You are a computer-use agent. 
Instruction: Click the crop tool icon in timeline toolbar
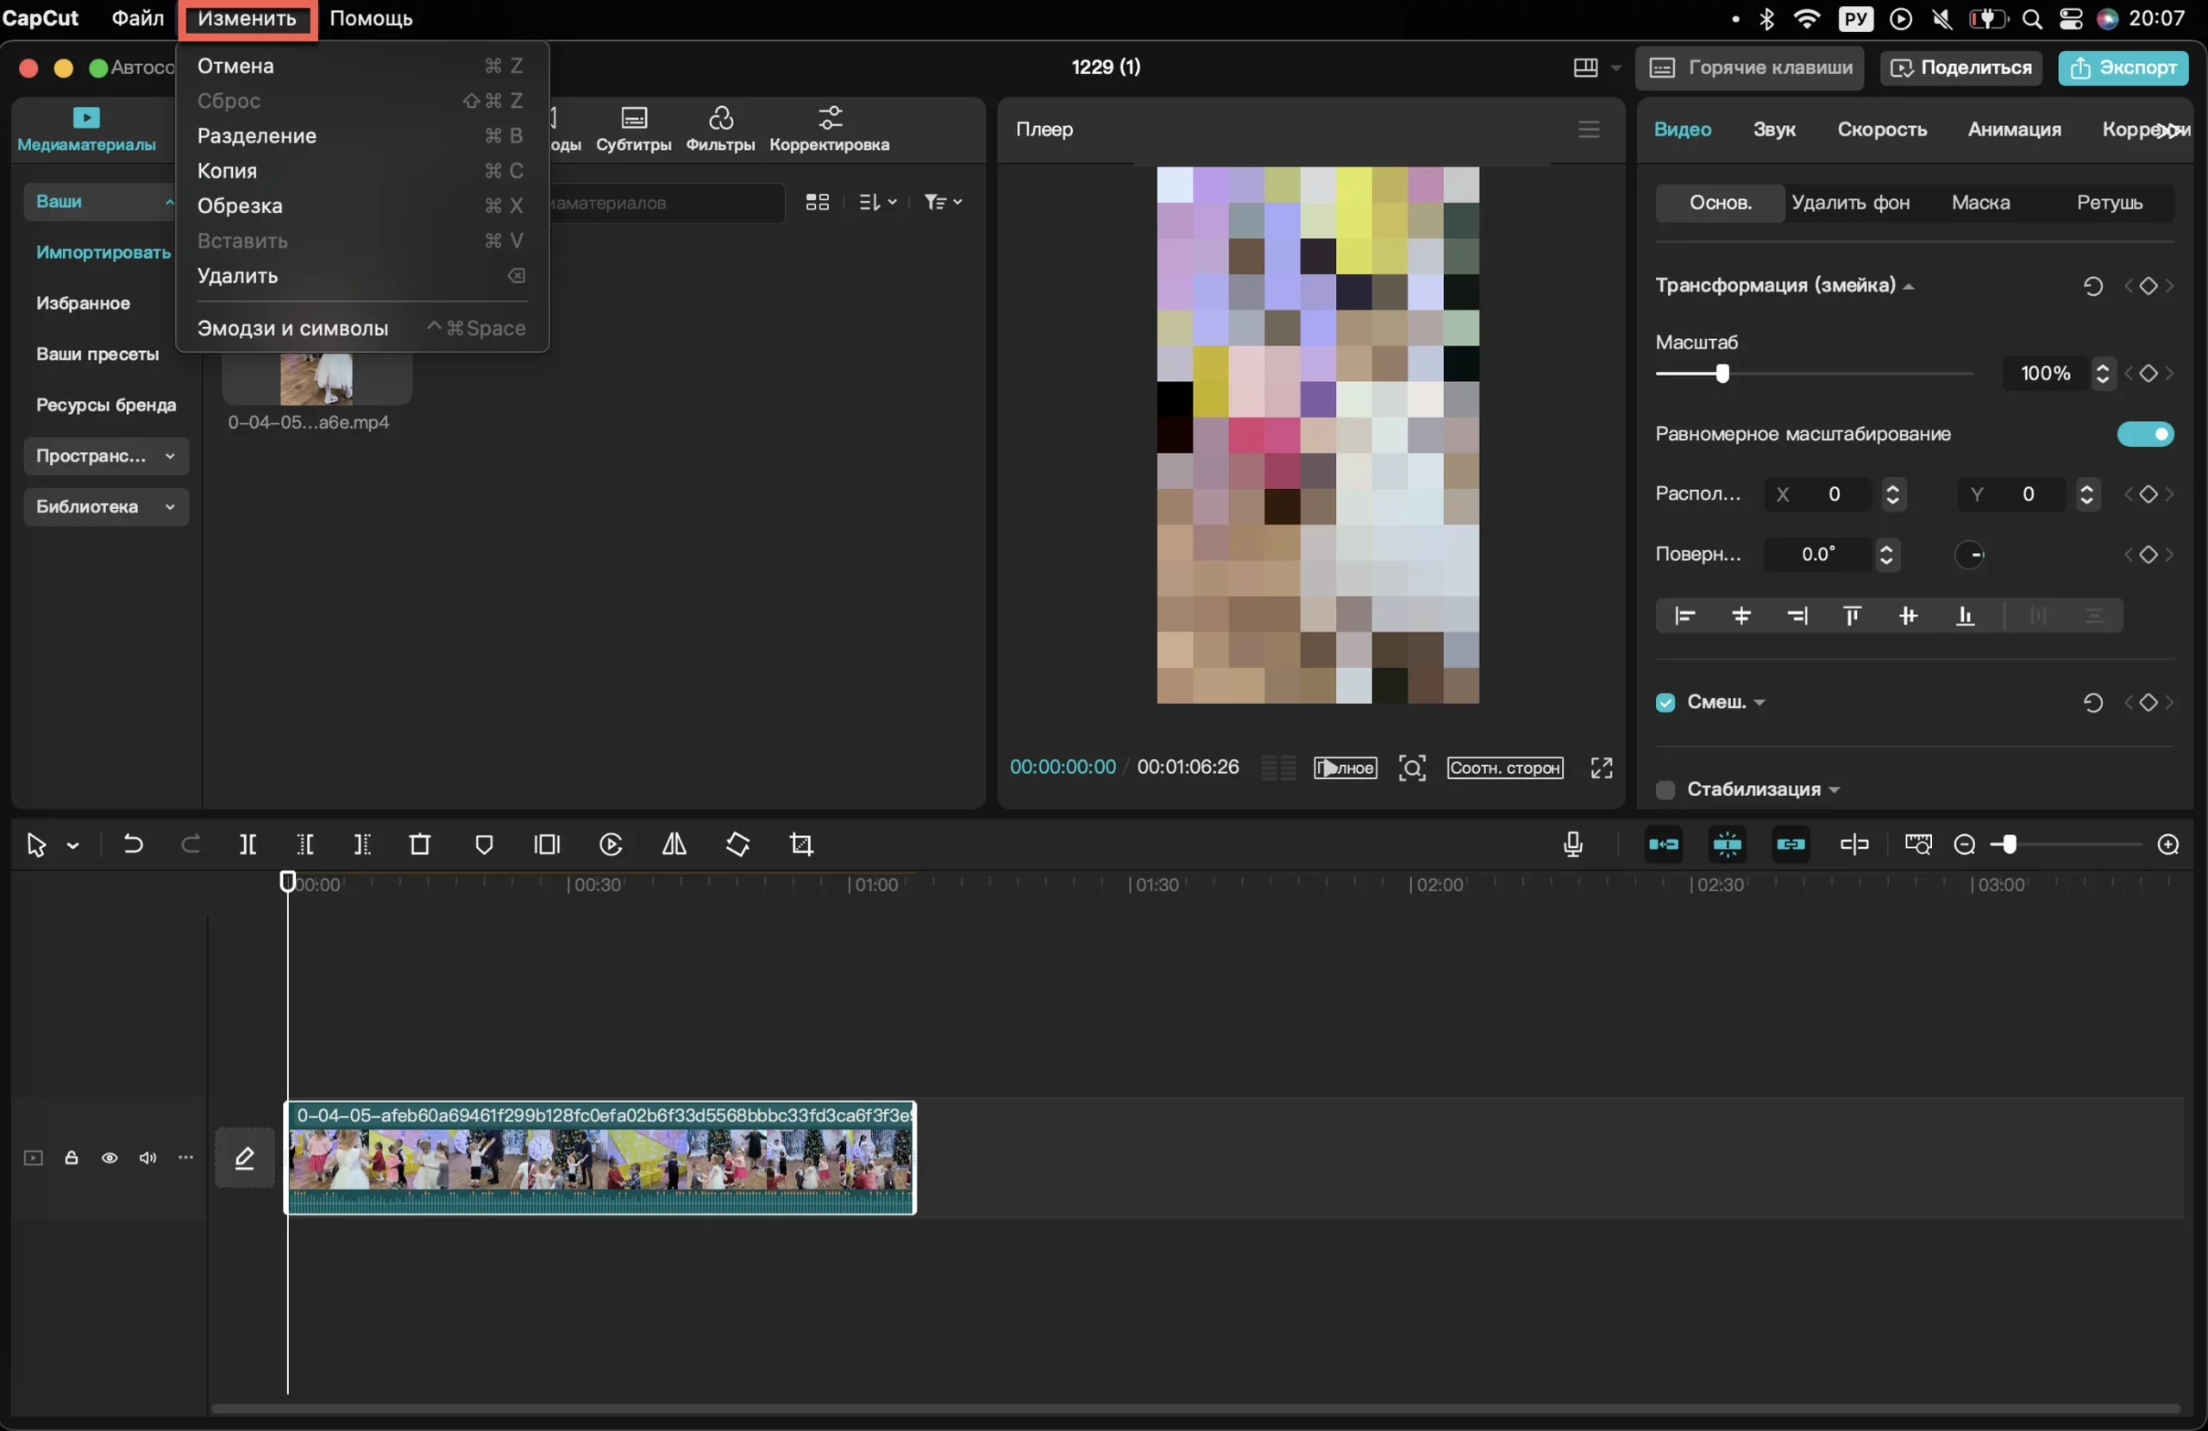(x=801, y=844)
